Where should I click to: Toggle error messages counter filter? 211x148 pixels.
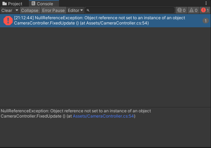tap(205, 10)
